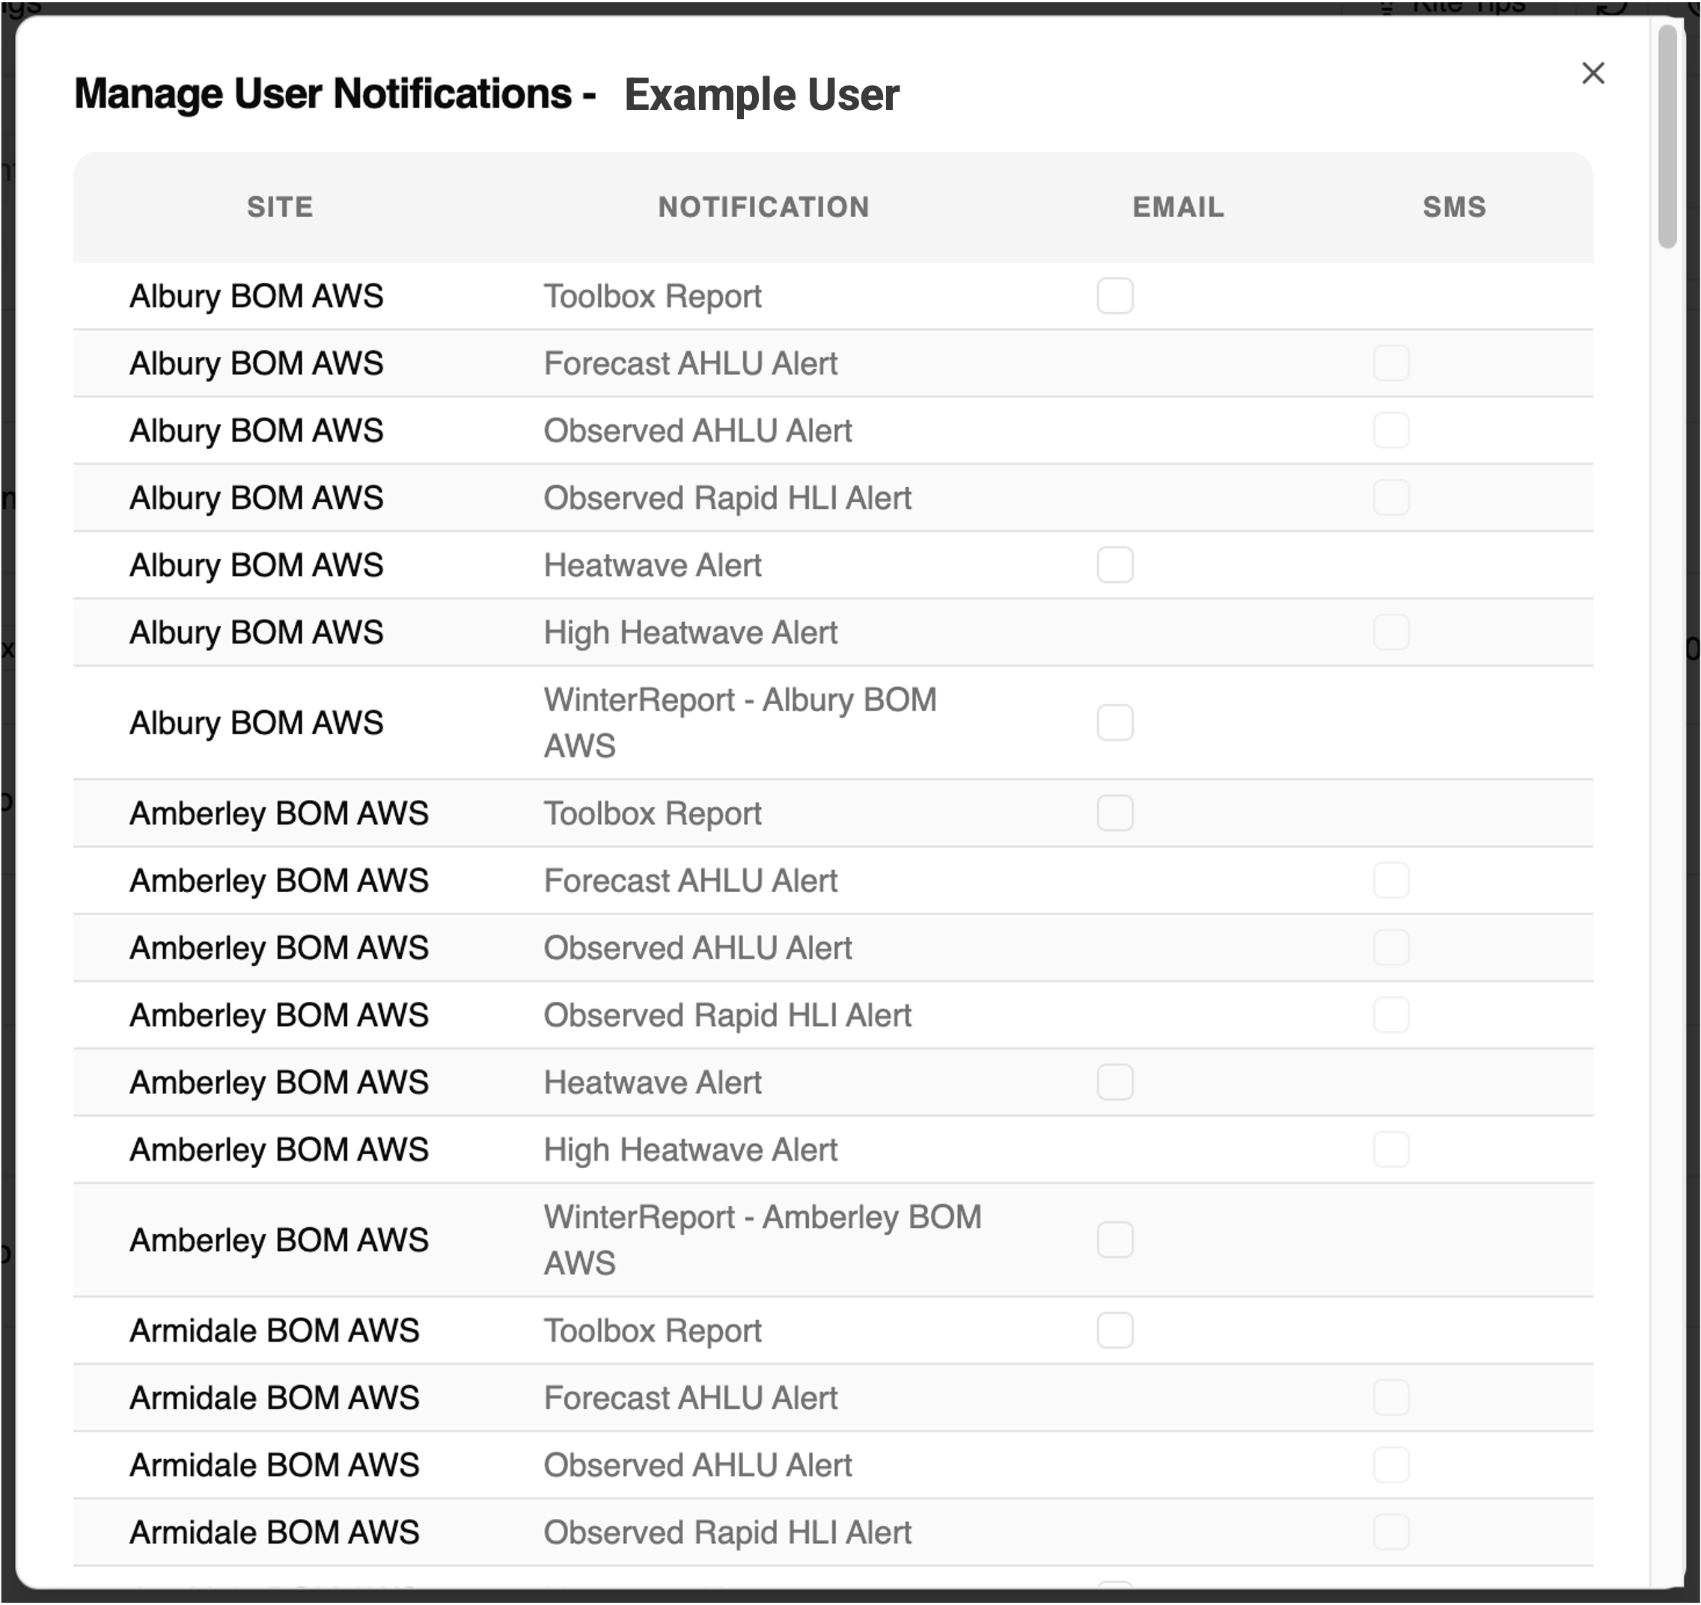Click the EMAIL column header
The width and height of the screenshot is (1701, 1605).
tap(1178, 207)
